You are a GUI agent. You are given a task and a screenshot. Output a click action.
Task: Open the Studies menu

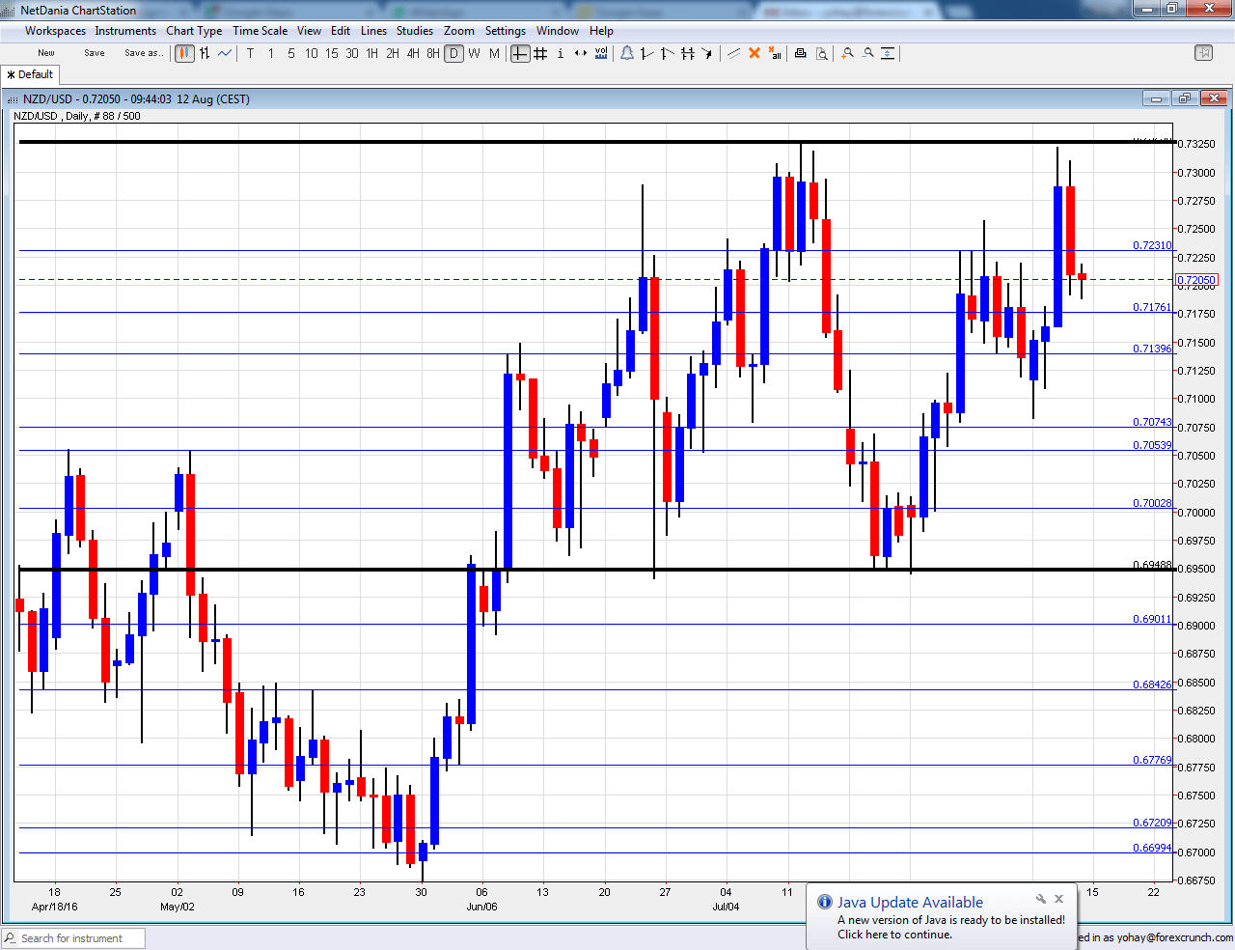coord(414,30)
